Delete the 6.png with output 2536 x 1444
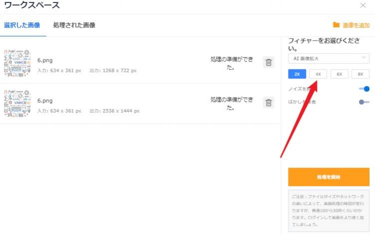375x235 pixels. point(268,103)
